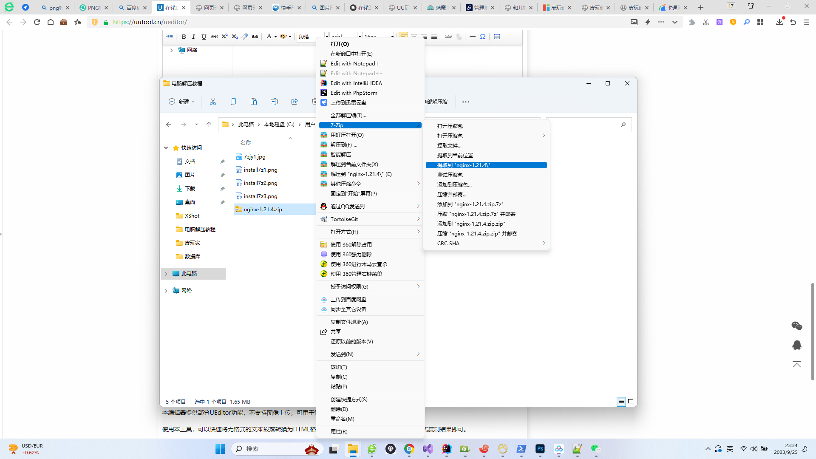Screen dimensions: 816x459
Task: Click the page's vertical scrollbar thumb
Action: pos(813,331)
